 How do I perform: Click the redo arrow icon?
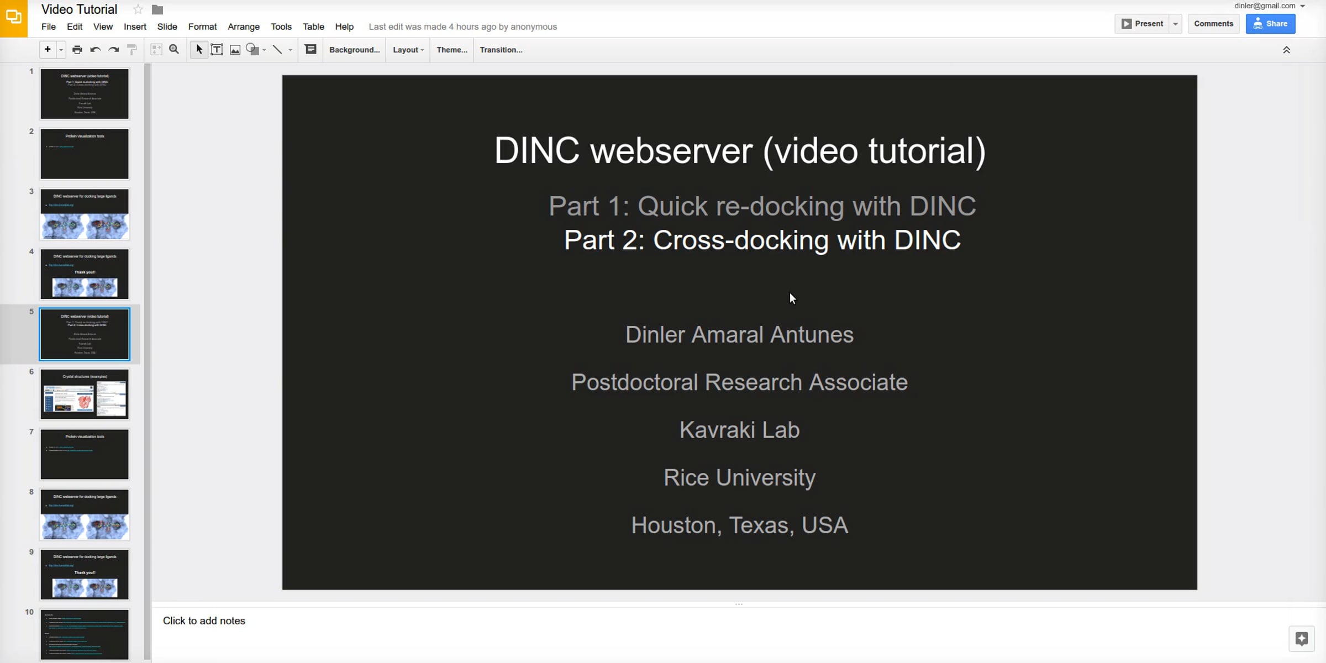click(114, 50)
